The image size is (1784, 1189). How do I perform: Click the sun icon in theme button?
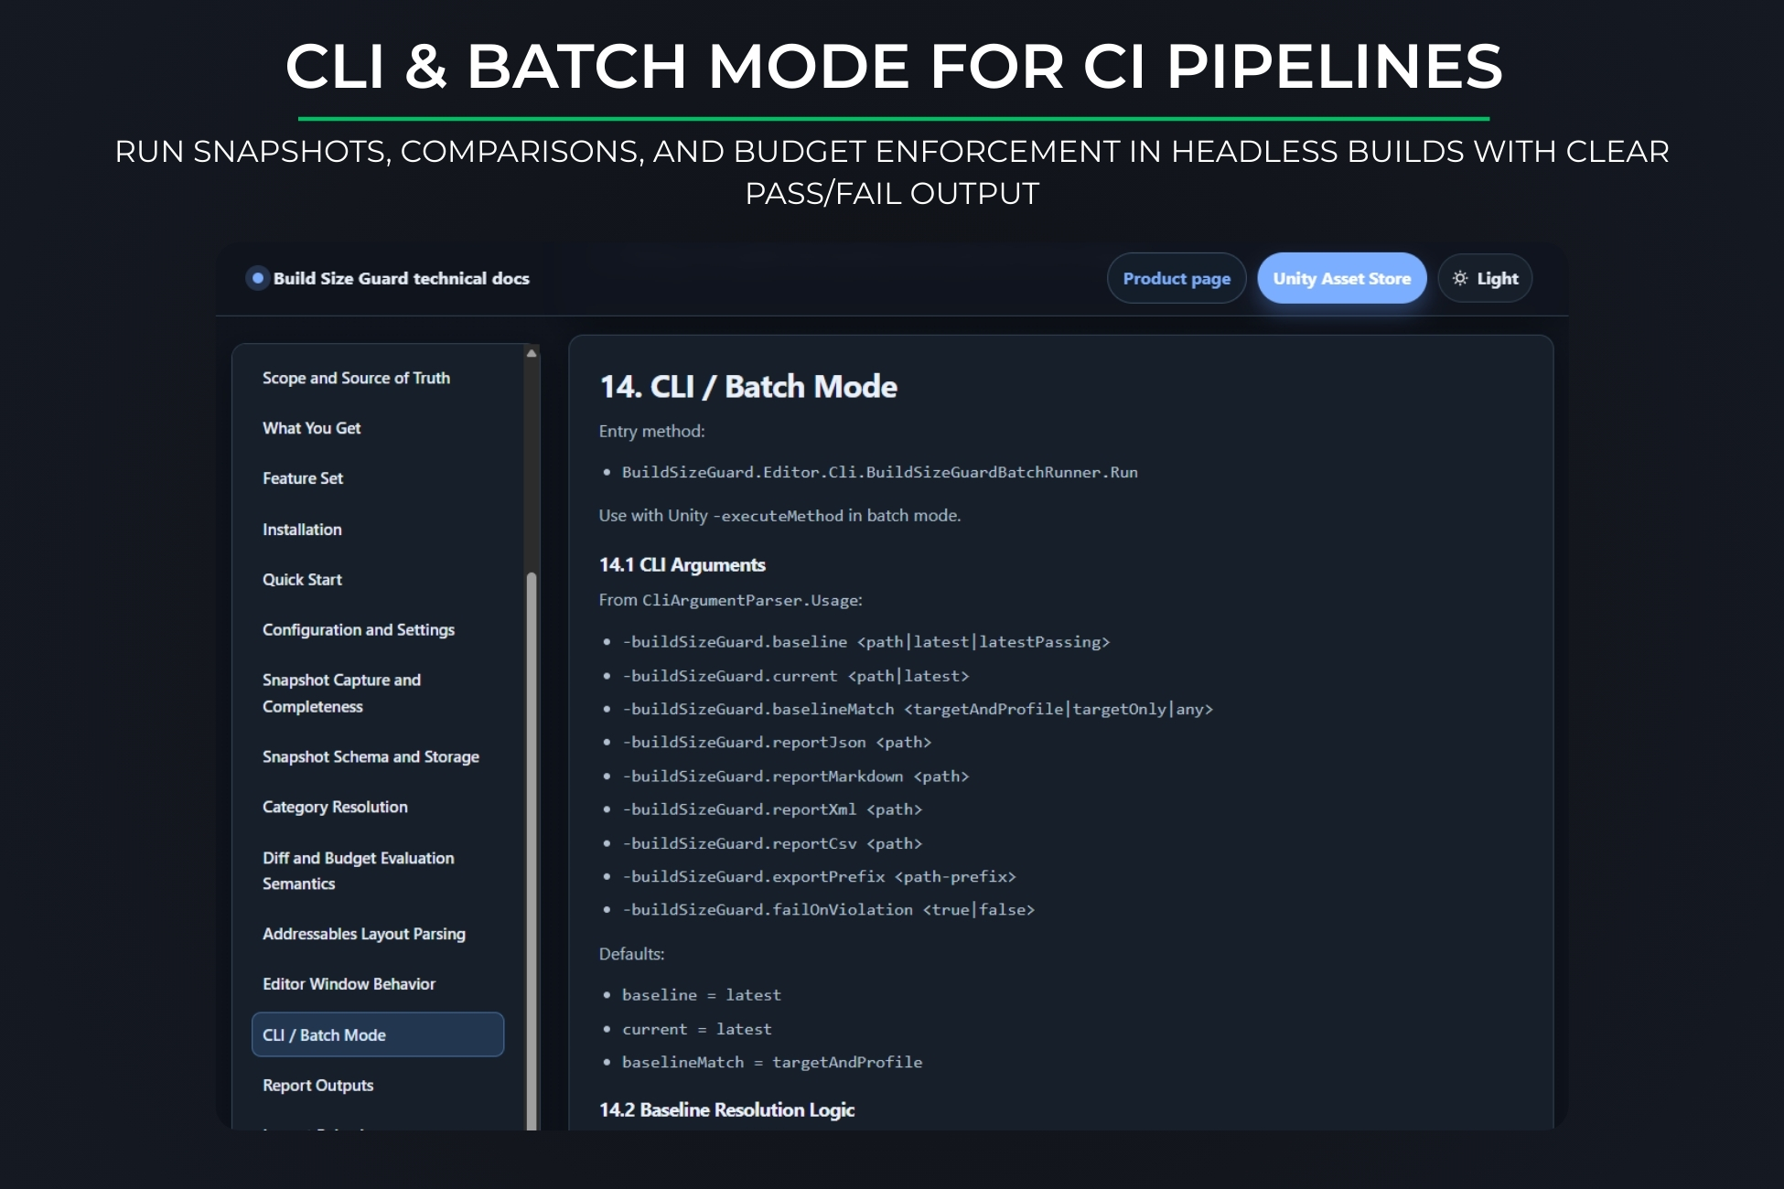click(1460, 278)
